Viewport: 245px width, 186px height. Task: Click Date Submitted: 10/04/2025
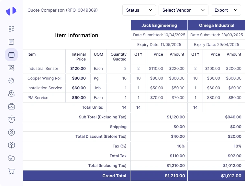pos(159,35)
